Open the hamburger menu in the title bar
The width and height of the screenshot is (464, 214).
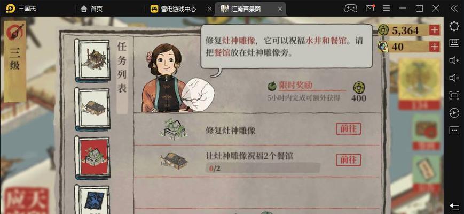point(386,9)
